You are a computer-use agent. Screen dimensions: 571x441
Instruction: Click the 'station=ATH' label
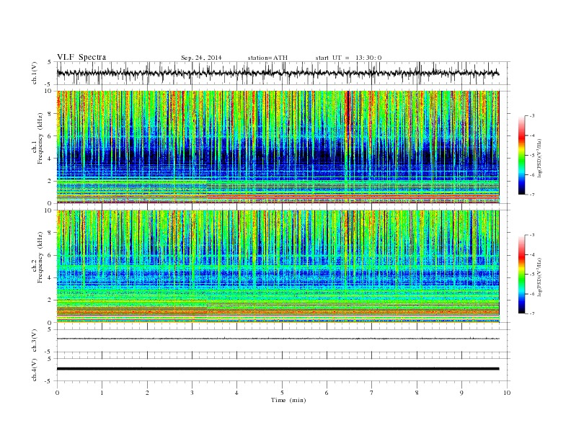click(x=267, y=58)
